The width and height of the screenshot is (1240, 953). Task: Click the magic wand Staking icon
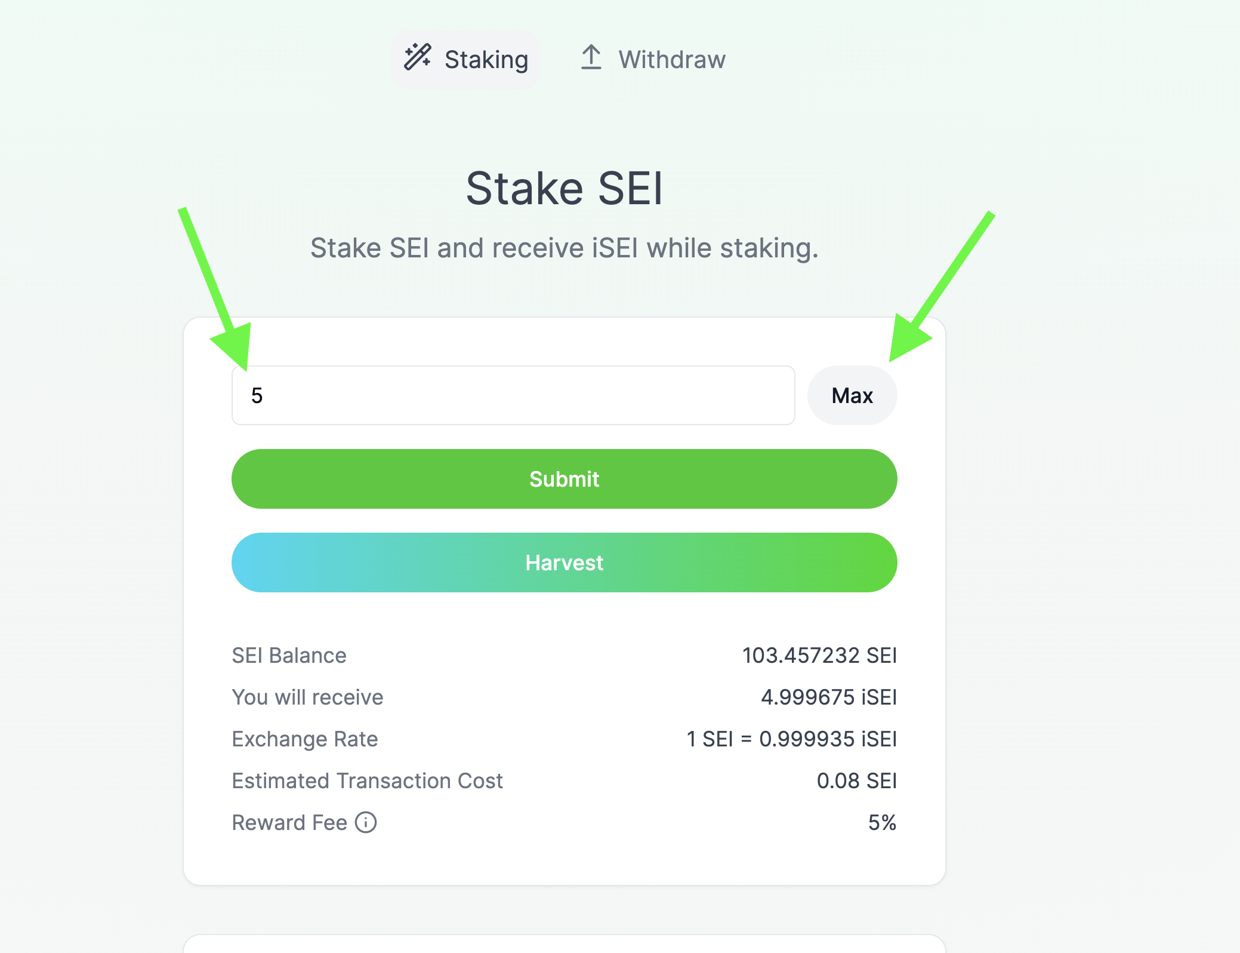coord(418,57)
